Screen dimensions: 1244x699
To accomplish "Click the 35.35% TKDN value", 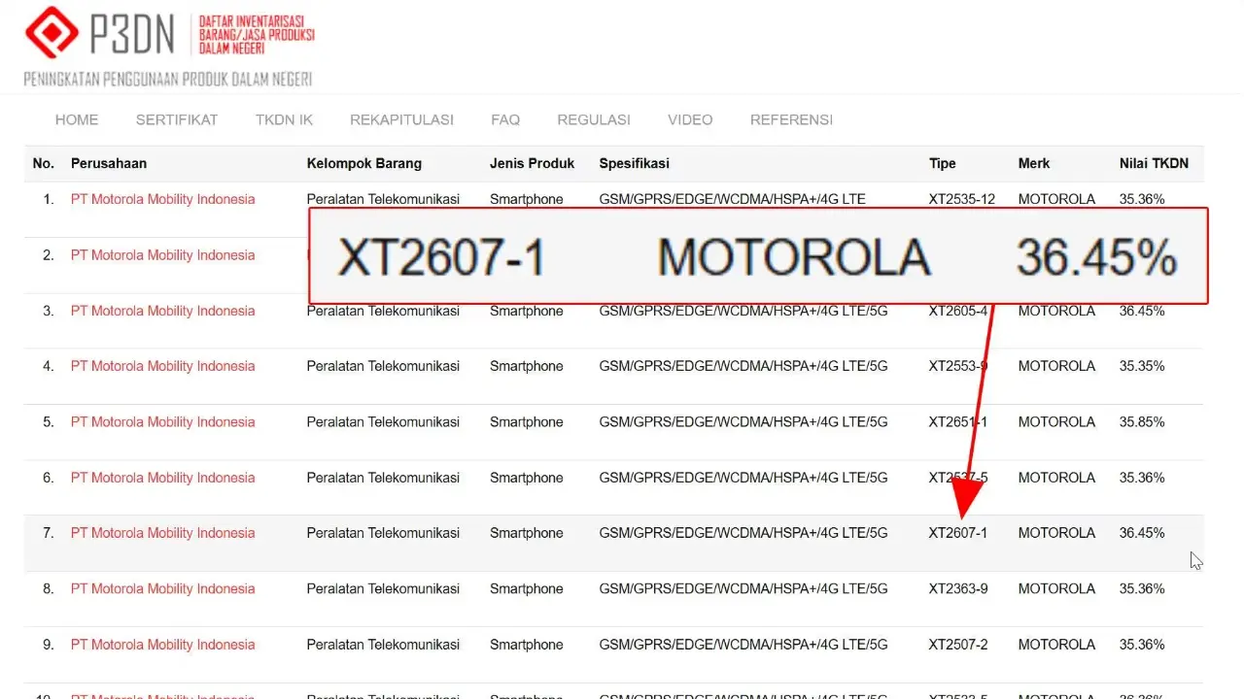I will pos(1142,366).
